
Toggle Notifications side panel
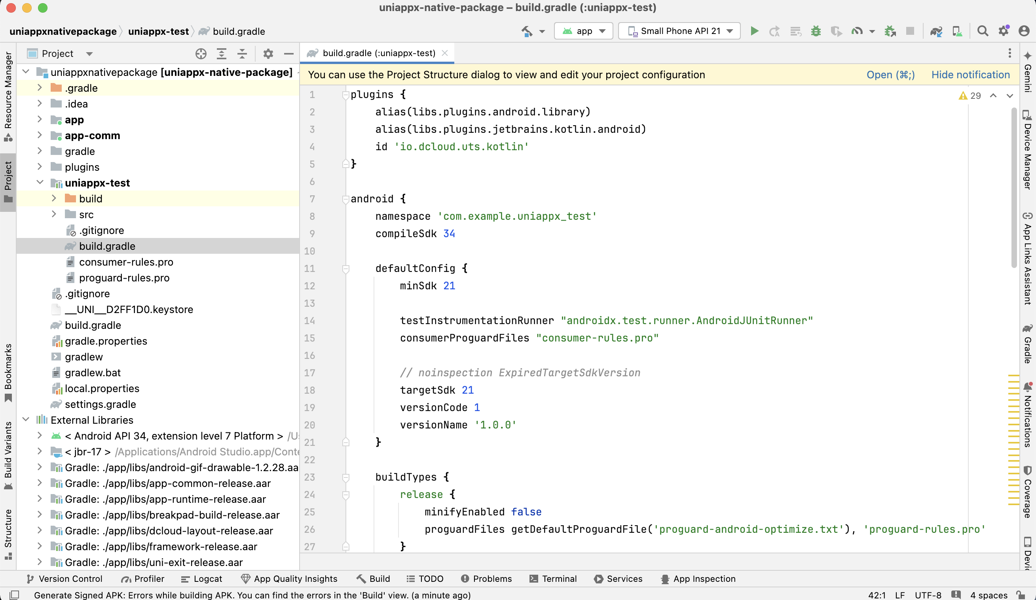tap(1027, 415)
